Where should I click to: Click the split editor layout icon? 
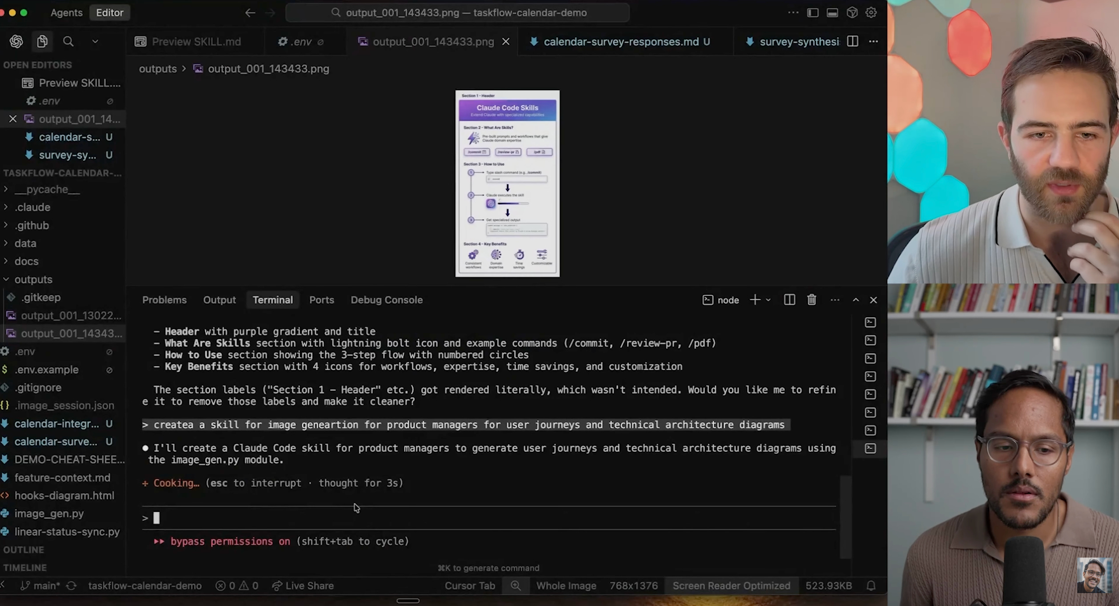click(852, 41)
